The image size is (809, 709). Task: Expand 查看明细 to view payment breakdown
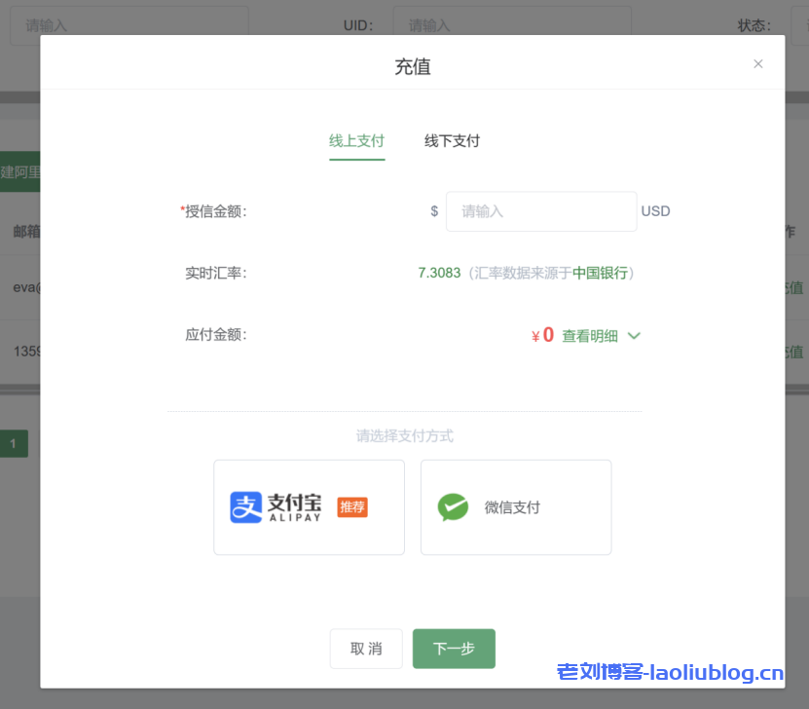(590, 336)
